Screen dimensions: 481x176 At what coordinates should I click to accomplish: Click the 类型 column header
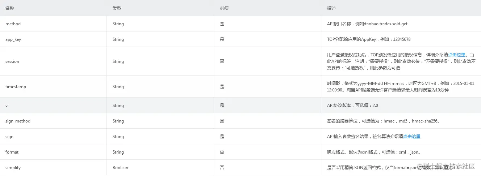click(x=117, y=8)
